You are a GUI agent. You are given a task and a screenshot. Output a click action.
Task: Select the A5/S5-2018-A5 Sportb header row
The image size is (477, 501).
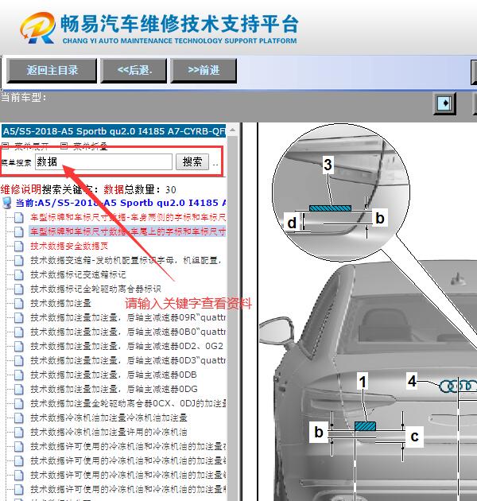(x=114, y=131)
